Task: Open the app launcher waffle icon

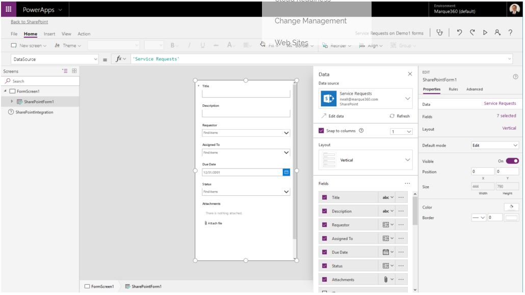Action: 8,9
